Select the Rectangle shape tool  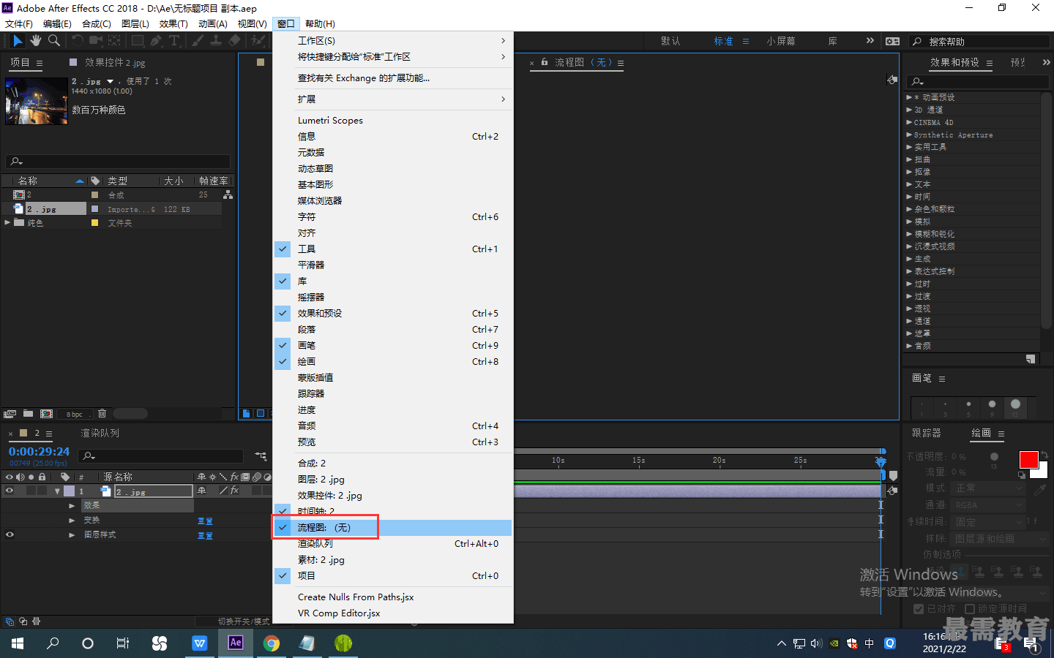138,41
